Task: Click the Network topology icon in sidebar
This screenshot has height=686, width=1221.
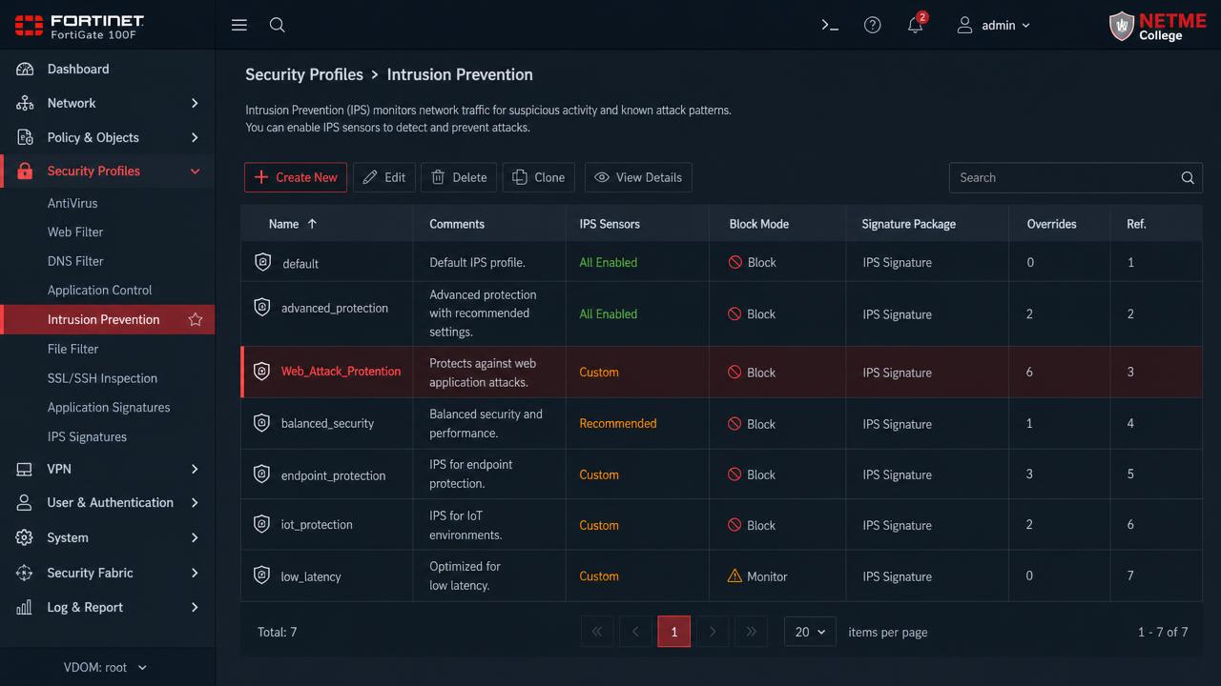Action: [x=25, y=103]
